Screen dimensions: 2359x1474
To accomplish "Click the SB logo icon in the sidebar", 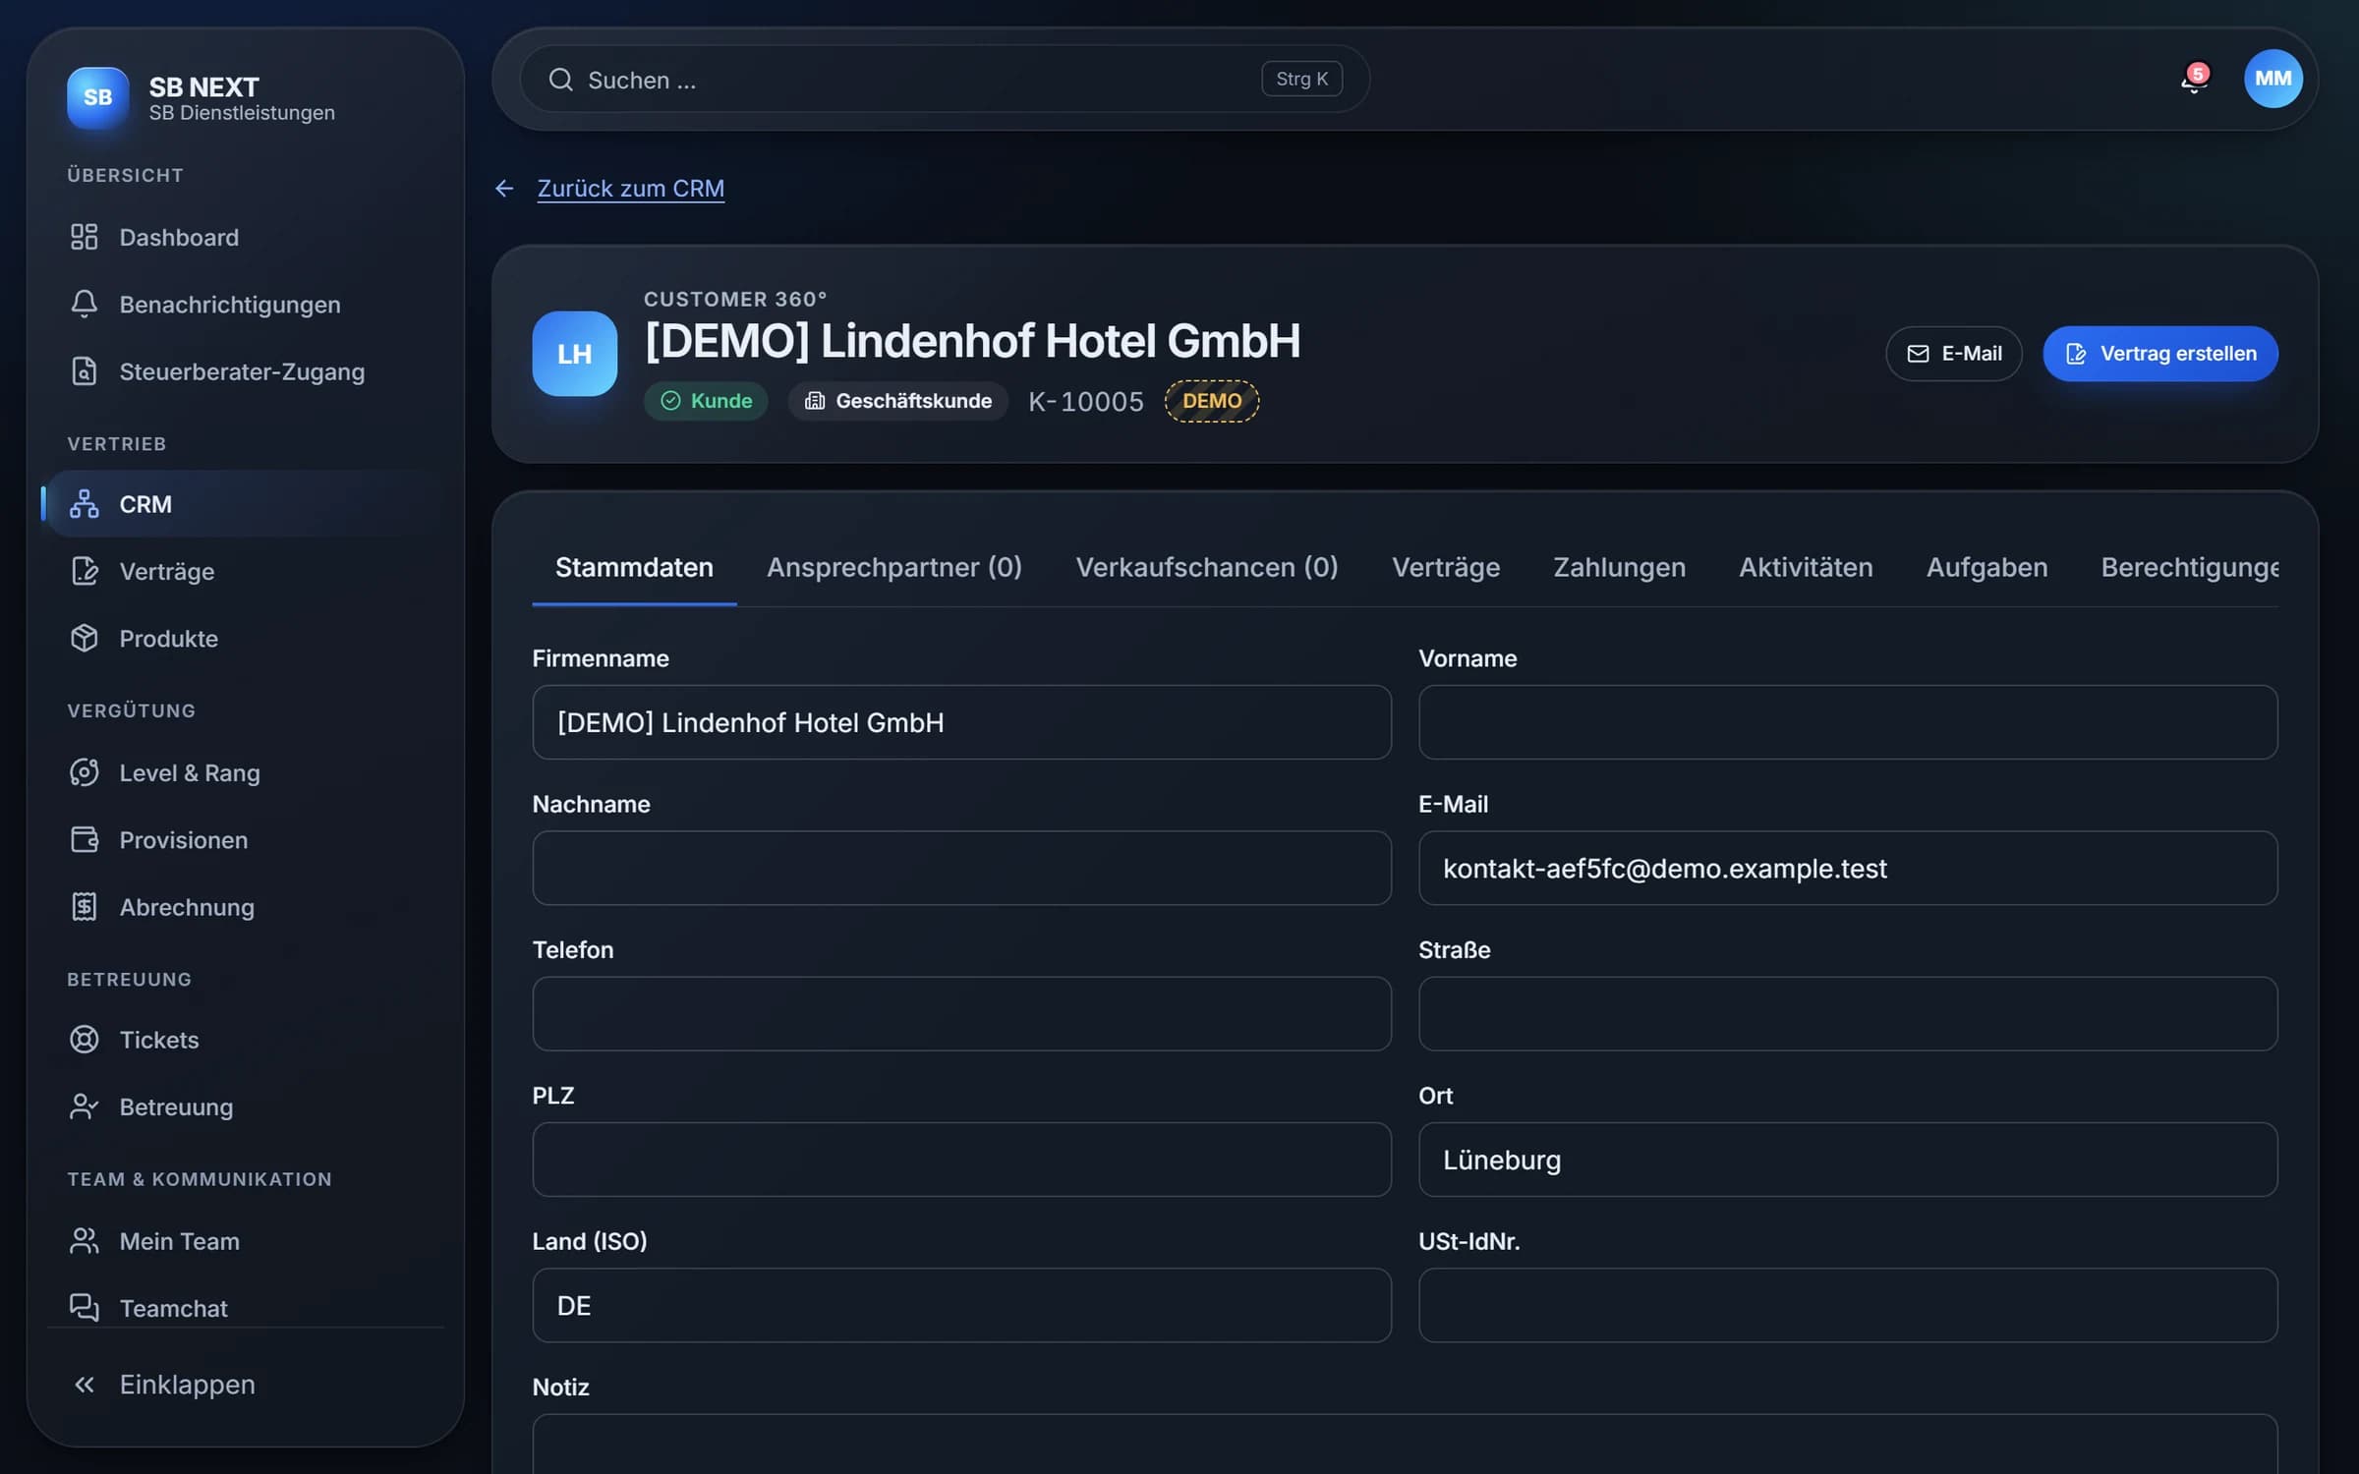I will 97,97.
